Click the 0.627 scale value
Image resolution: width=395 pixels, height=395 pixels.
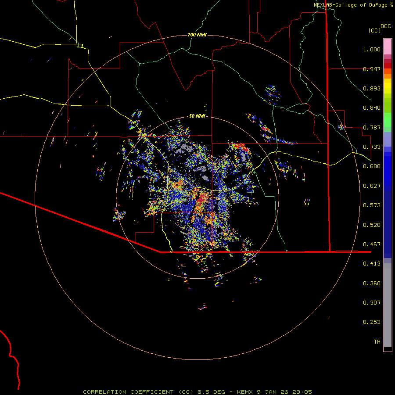(x=372, y=186)
